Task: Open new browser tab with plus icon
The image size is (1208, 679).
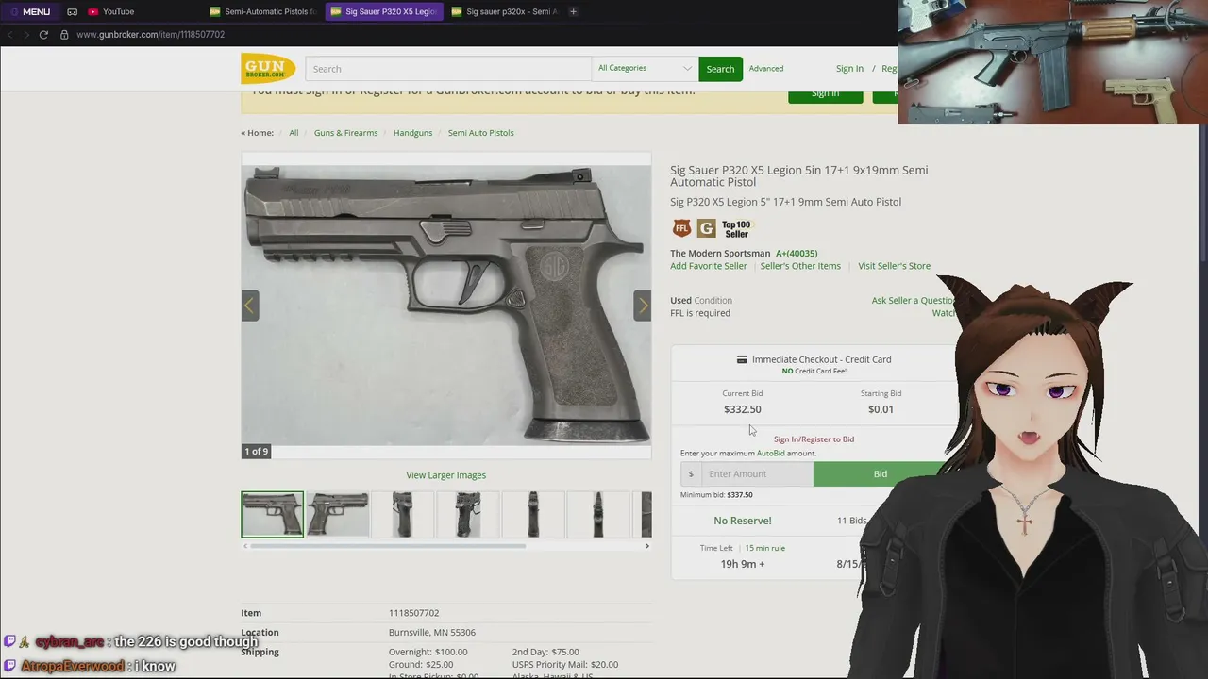Action: (x=573, y=11)
